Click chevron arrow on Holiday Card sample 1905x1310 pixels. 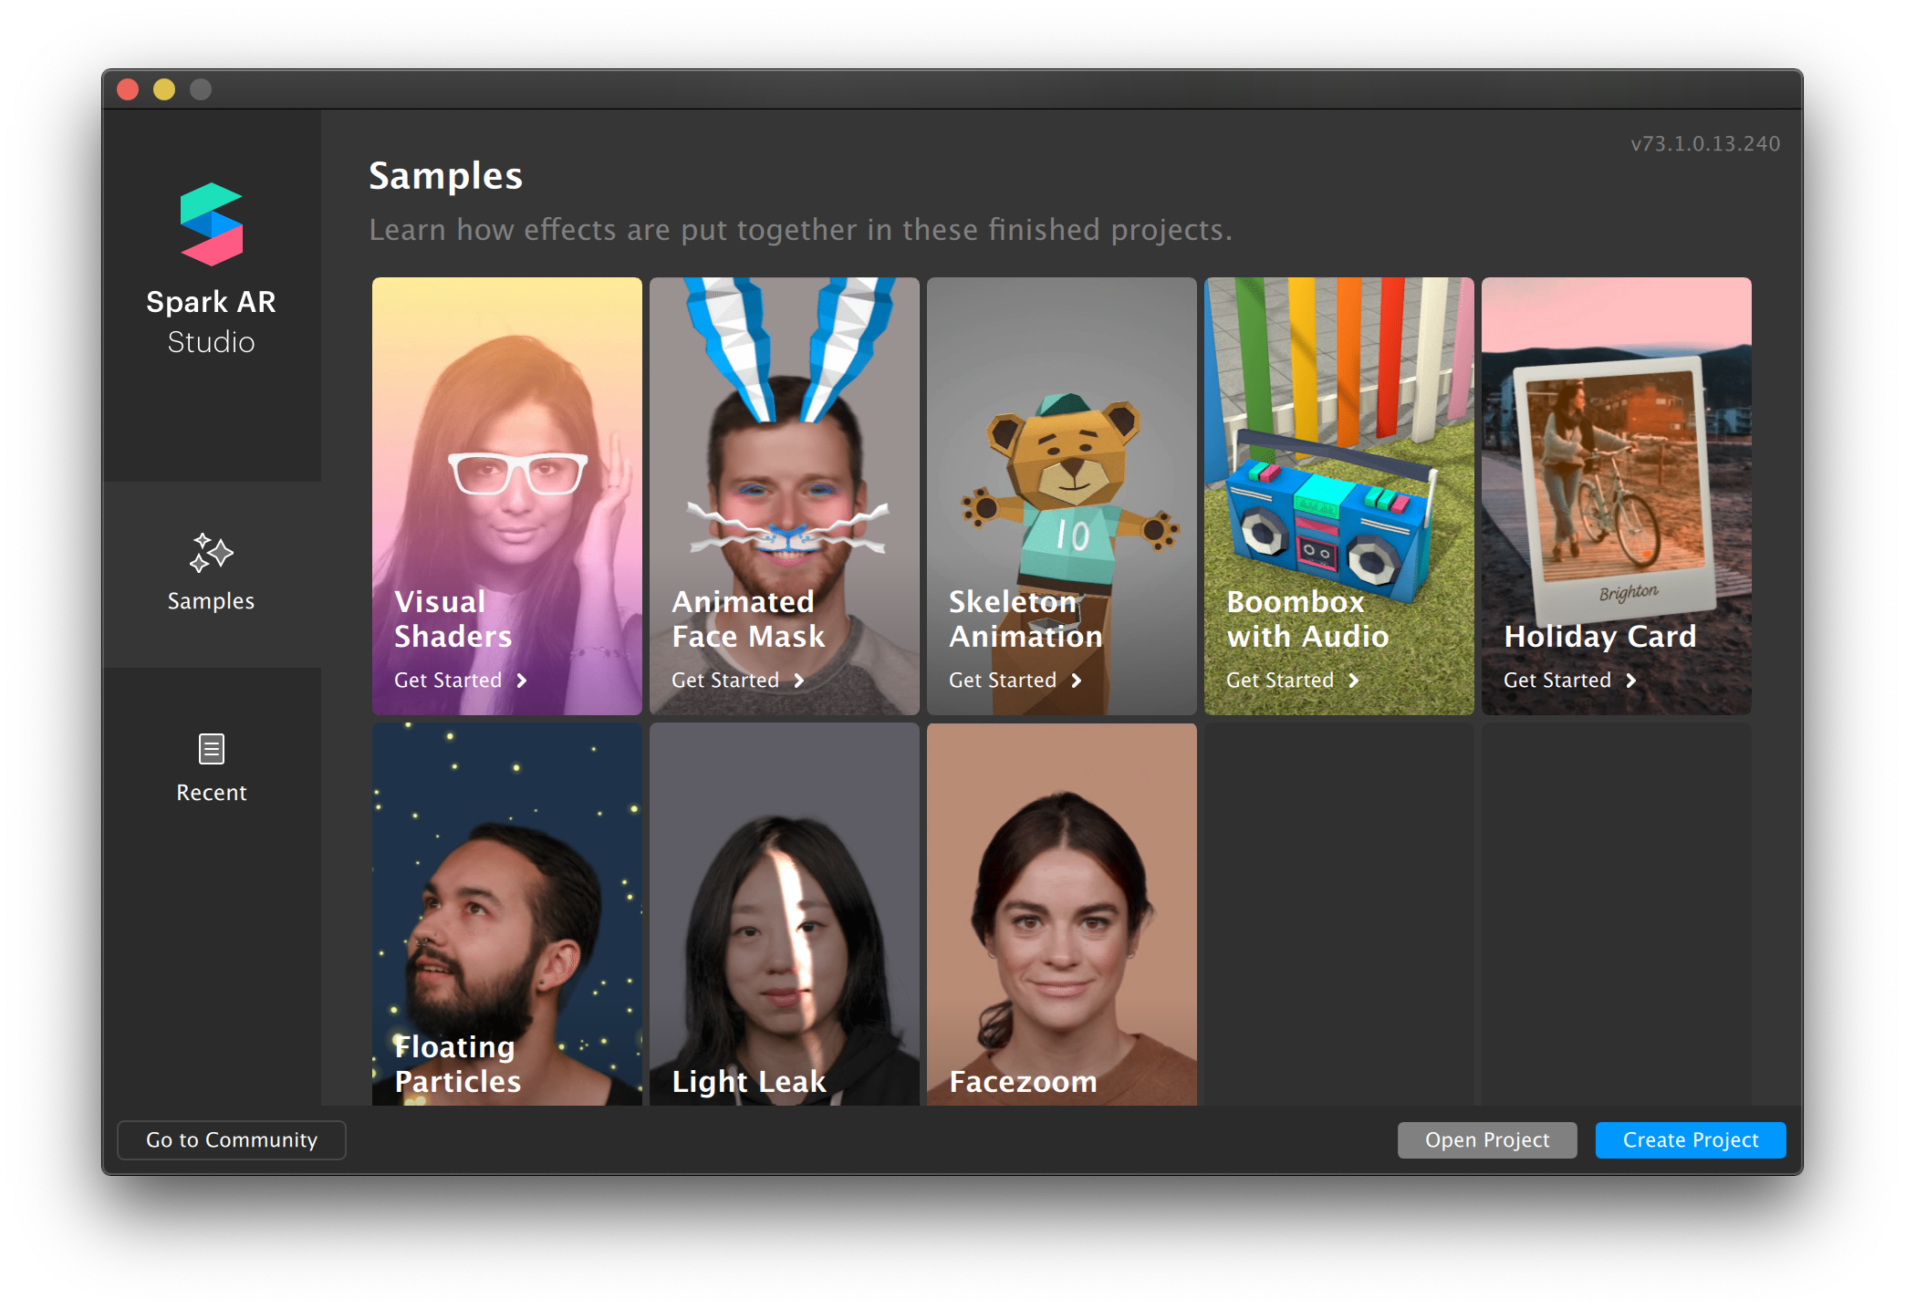coord(1631,681)
